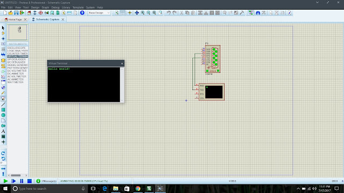344x193 pixels.
Task: Click the Save Project floppy icon
Action: click(16, 13)
